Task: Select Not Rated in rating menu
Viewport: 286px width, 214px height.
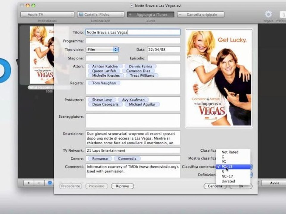Action: coord(233,152)
